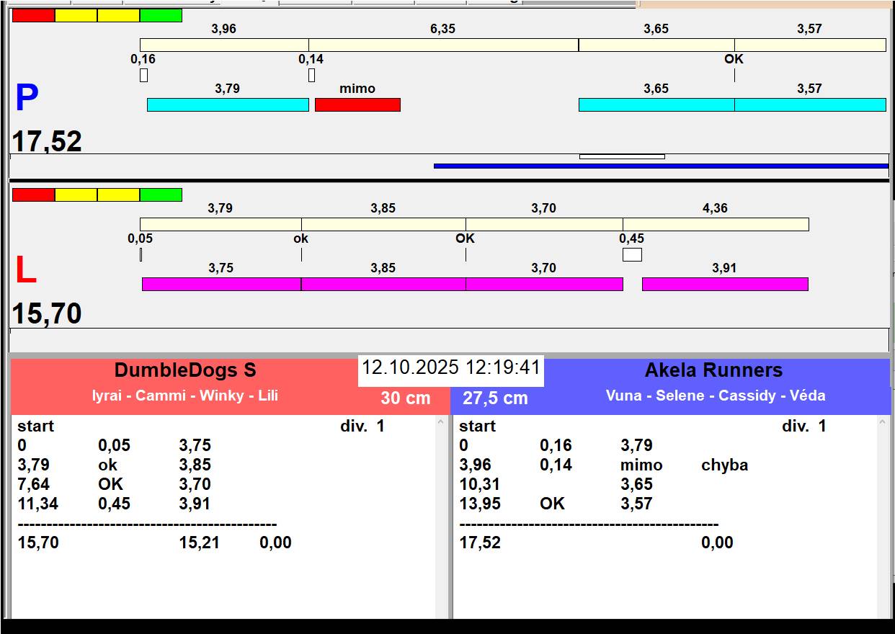Click the 'OK' label in lane P diagram
Screen dimensions: 895x634
pyautogui.click(x=734, y=59)
